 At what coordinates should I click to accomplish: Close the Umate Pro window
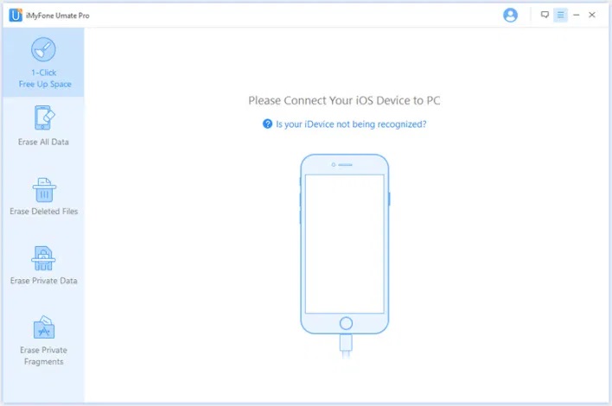(x=592, y=15)
